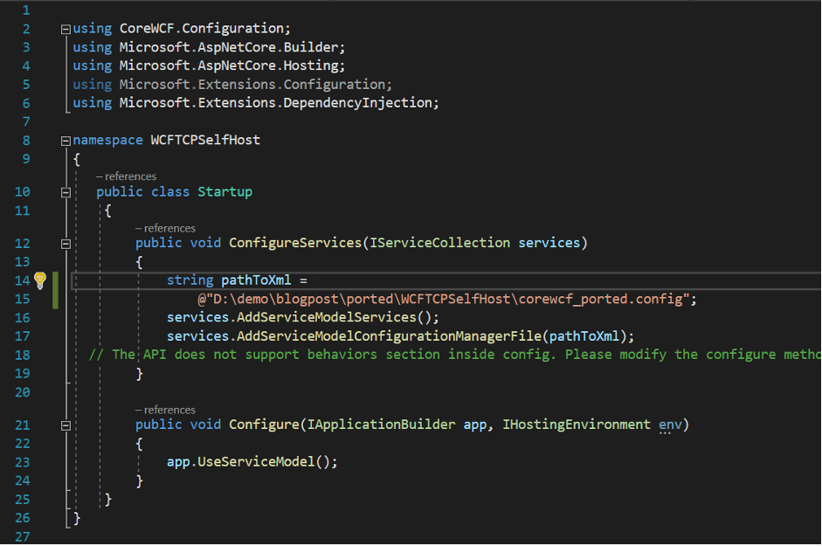Click the breakpoint gutter beside app.UseServiceModel line
The width and height of the screenshot is (822, 546).
click(9, 461)
